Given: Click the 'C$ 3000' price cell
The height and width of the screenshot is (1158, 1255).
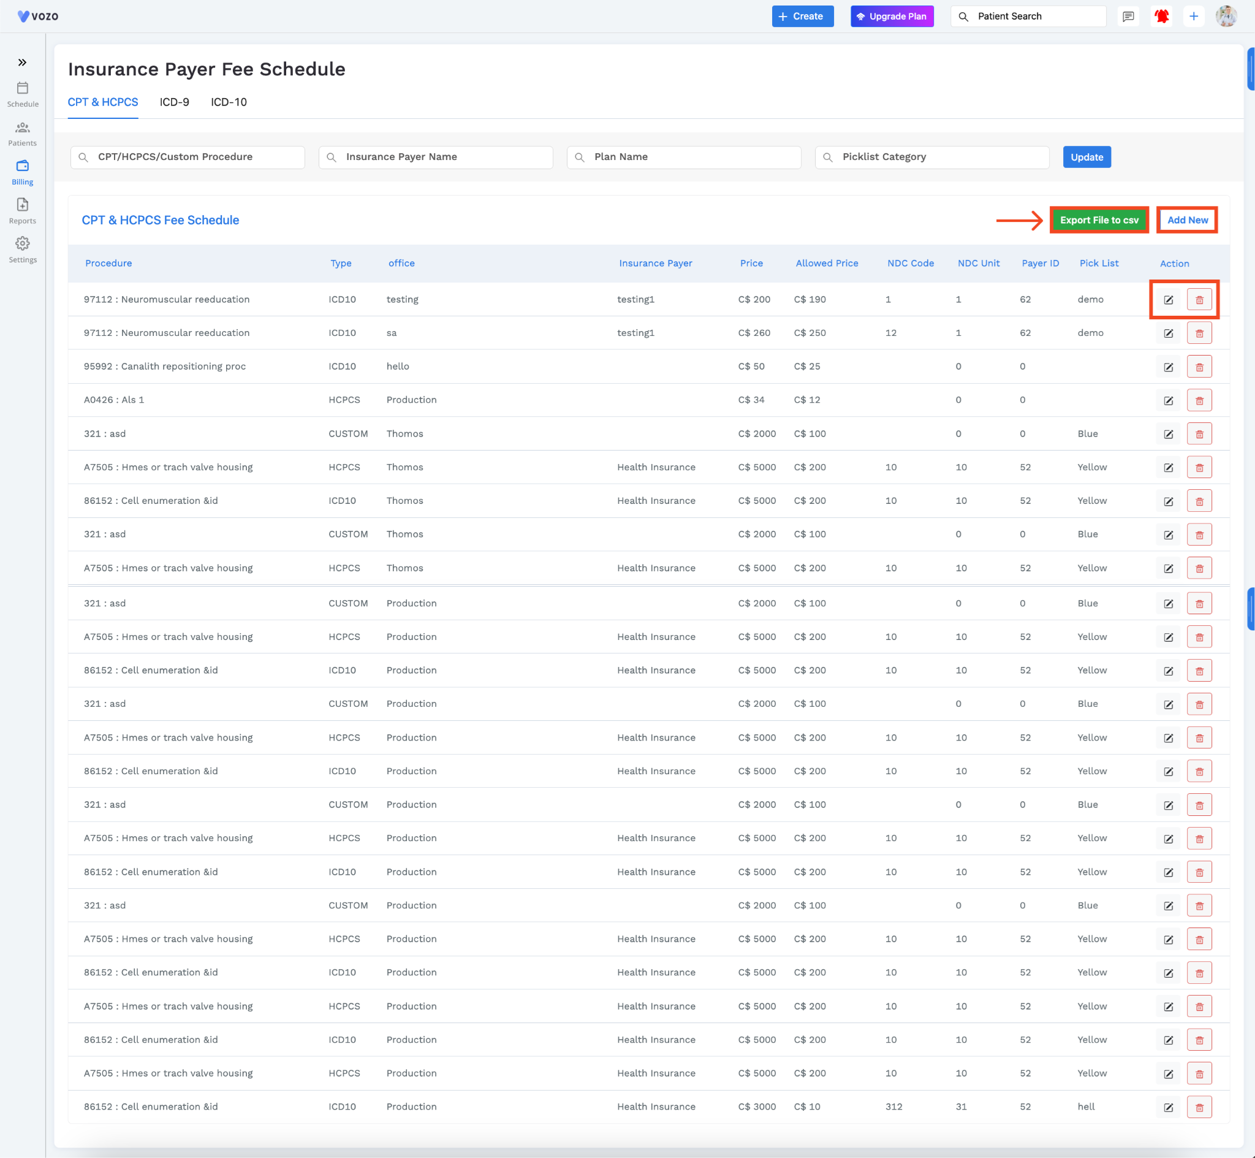Looking at the screenshot, I should point(757,1107).
